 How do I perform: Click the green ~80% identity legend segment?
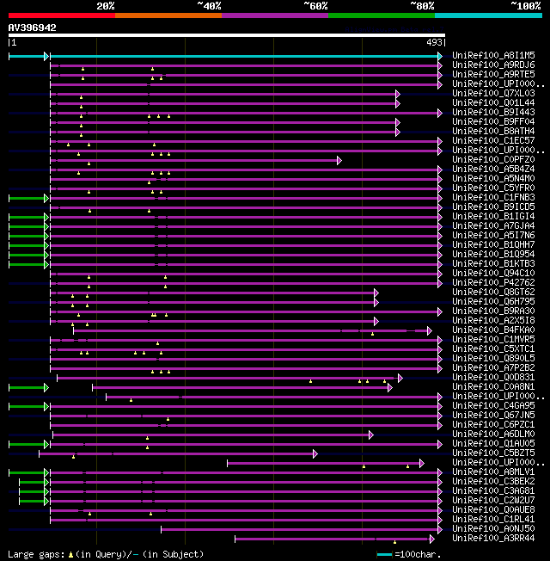pyautogui.click(x=382, y=15)
